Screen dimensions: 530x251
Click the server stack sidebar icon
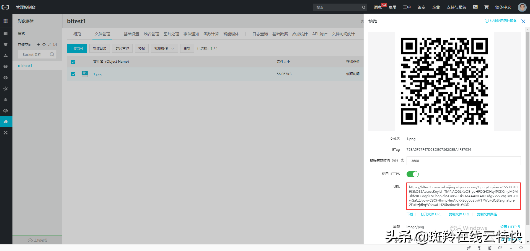tap(6, 33)
